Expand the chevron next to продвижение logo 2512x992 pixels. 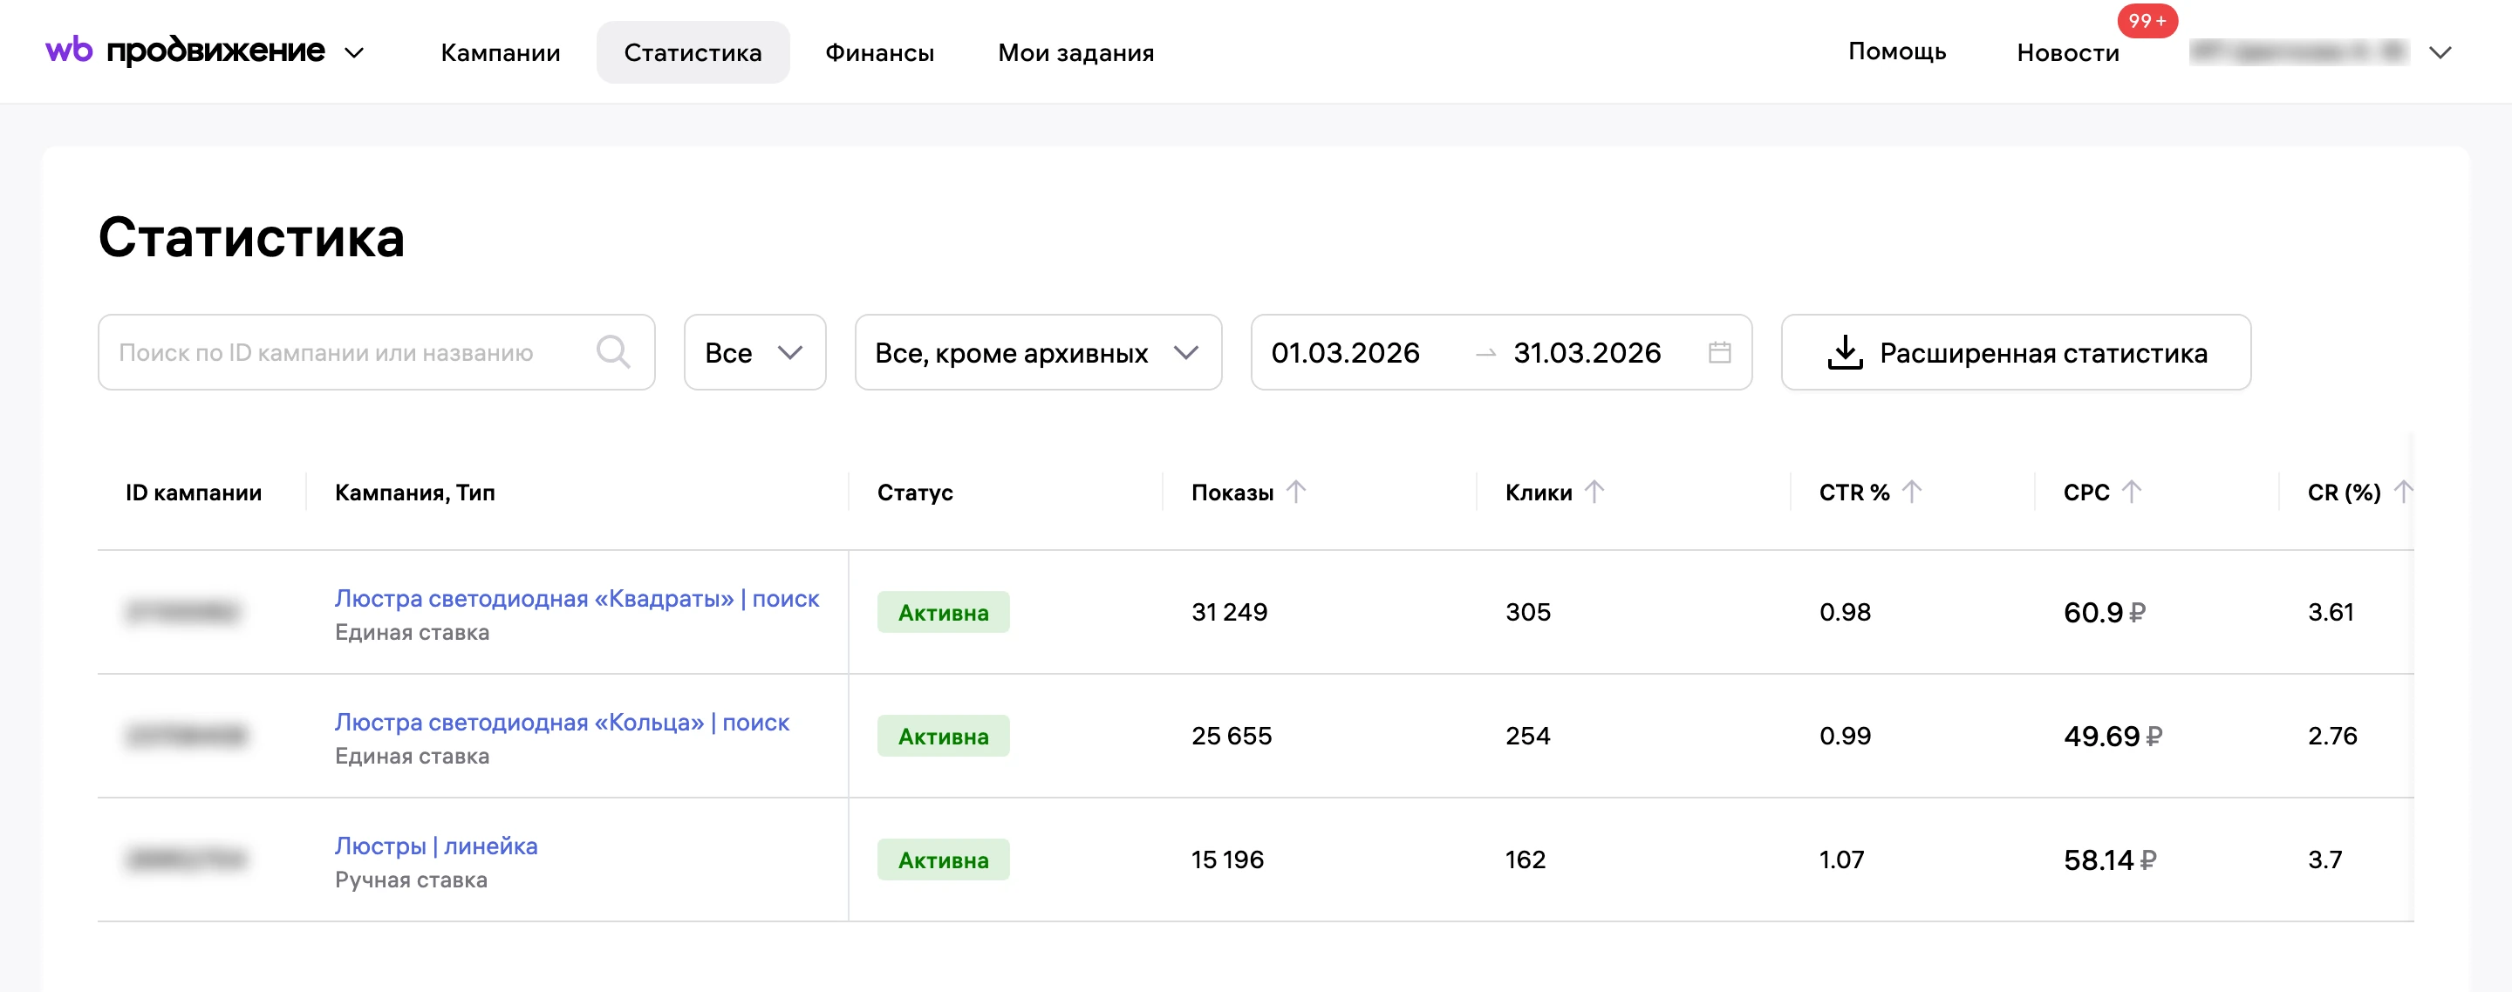coord(355,52)
